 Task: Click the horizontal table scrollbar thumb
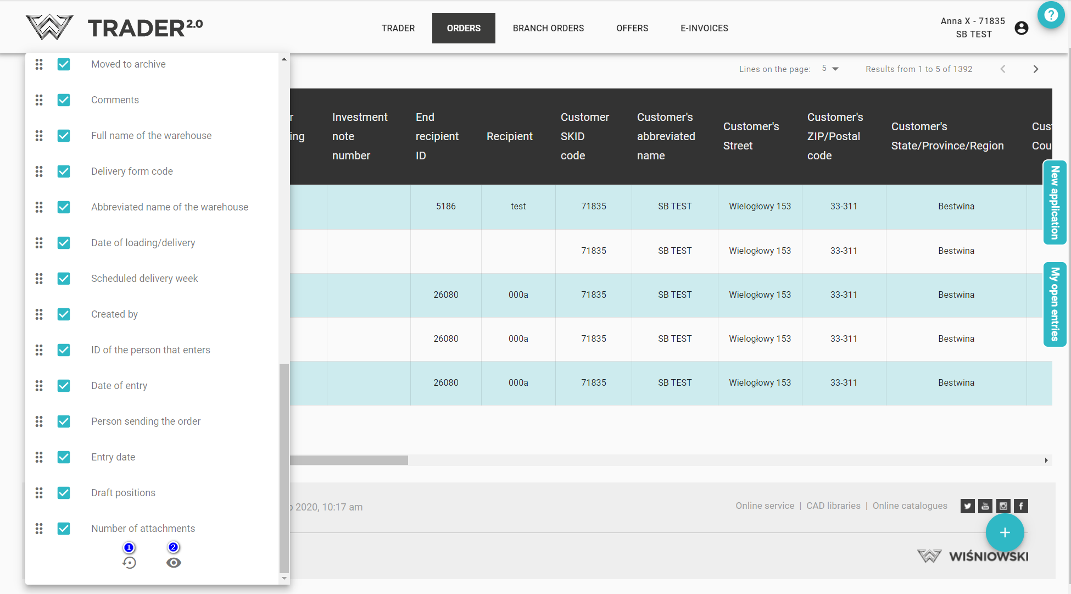348,460
